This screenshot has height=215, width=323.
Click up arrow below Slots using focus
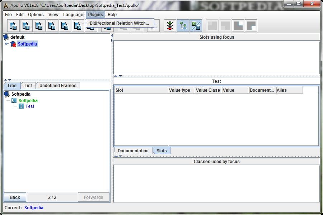coord(116,76)
